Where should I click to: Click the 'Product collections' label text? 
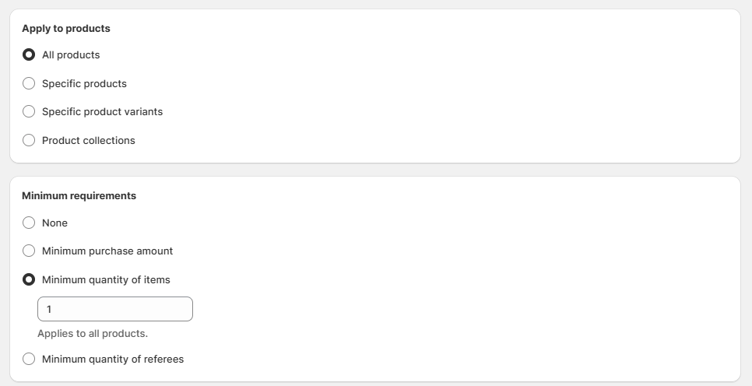click(88, 140)
